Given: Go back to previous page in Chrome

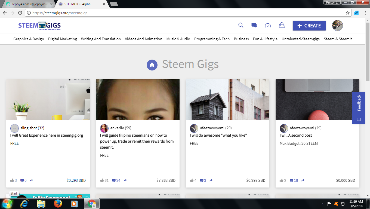Looking at the screenshot, I should pyautogui.click(x=5, y=13).
